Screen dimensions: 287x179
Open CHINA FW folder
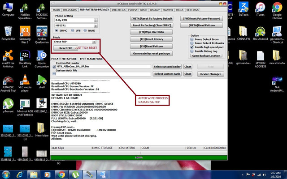244,33
